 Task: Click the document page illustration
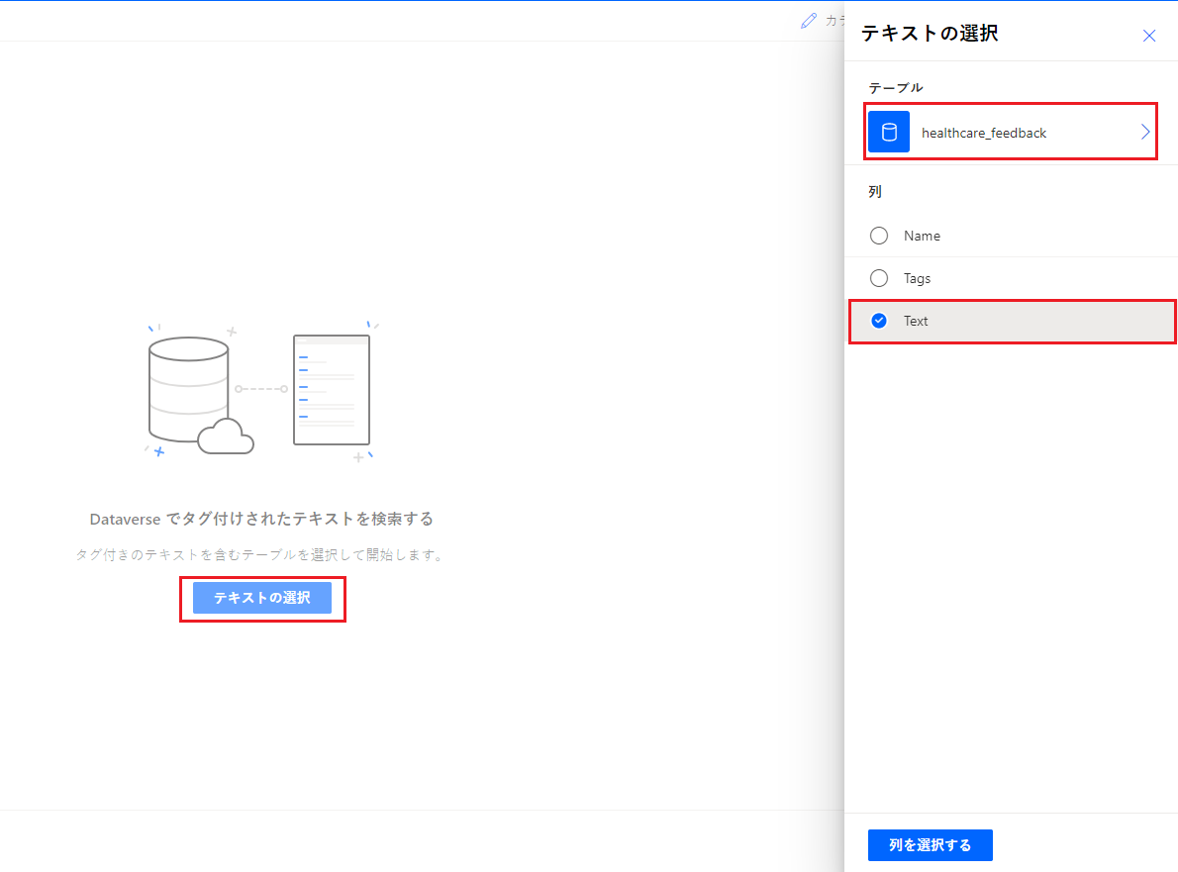pos(332,390)
